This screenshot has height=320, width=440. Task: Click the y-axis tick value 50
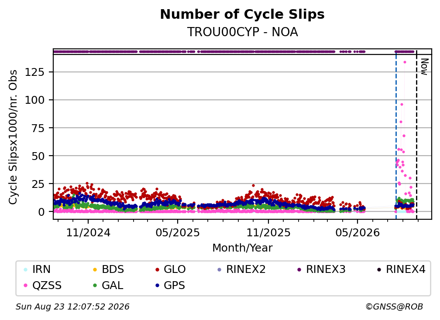click(x=38, y=156)
